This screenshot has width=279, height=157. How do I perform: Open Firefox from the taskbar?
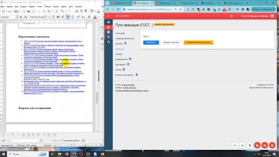67,154
